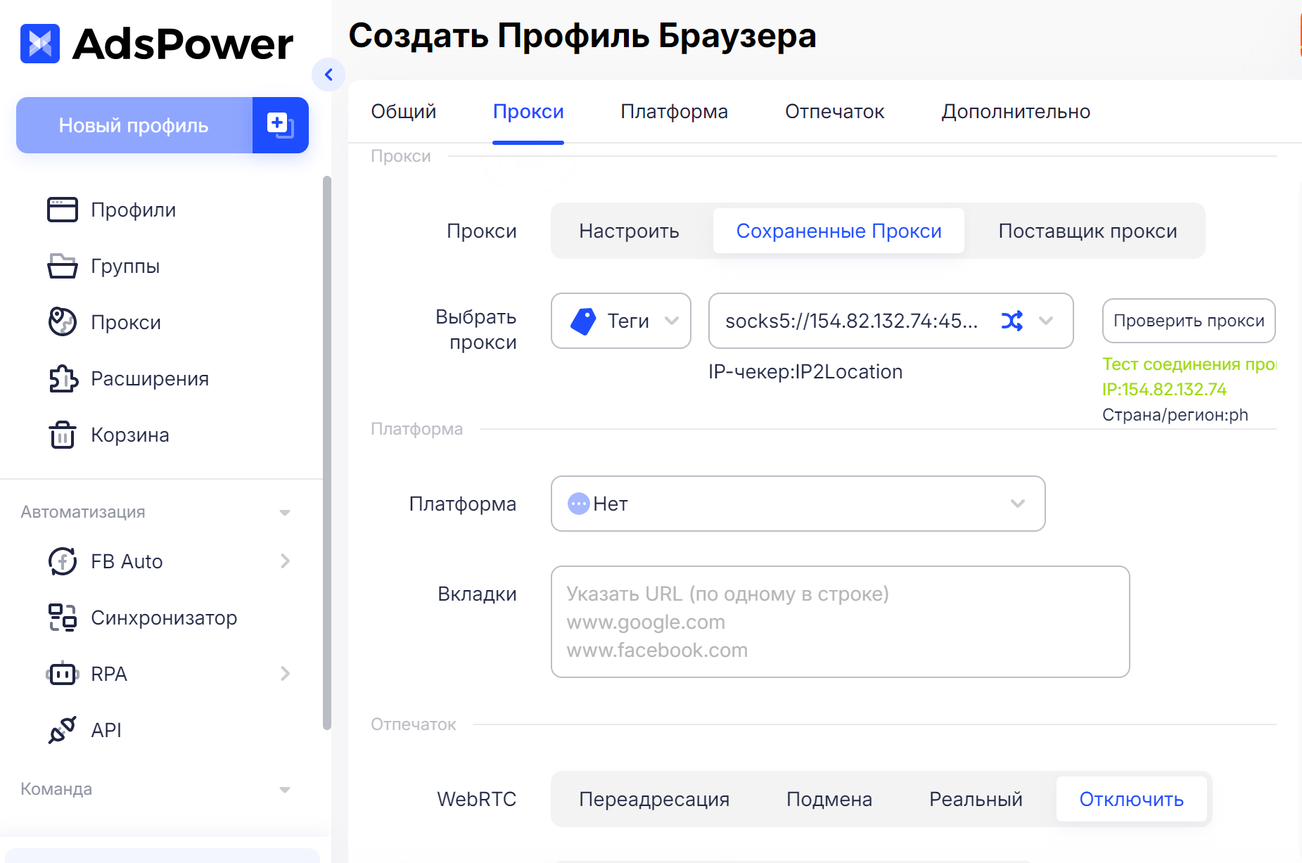Open Группы in the sidebar

(x=125, y=266)
